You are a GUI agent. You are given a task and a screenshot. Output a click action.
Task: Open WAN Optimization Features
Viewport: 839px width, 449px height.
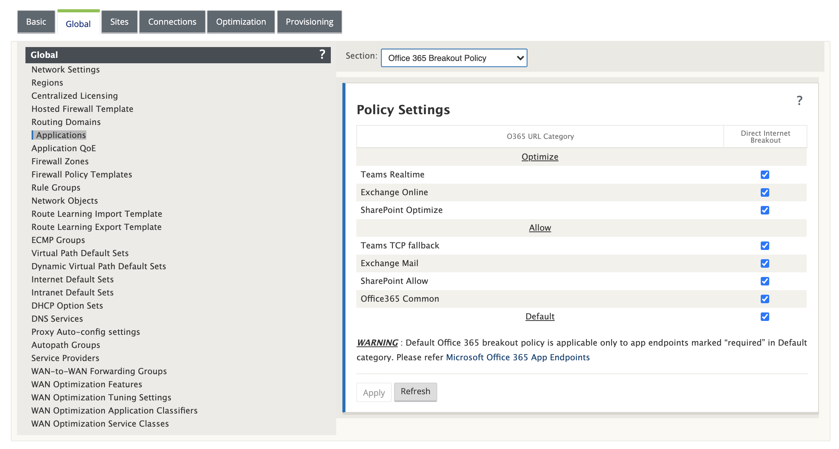(87, 384)
